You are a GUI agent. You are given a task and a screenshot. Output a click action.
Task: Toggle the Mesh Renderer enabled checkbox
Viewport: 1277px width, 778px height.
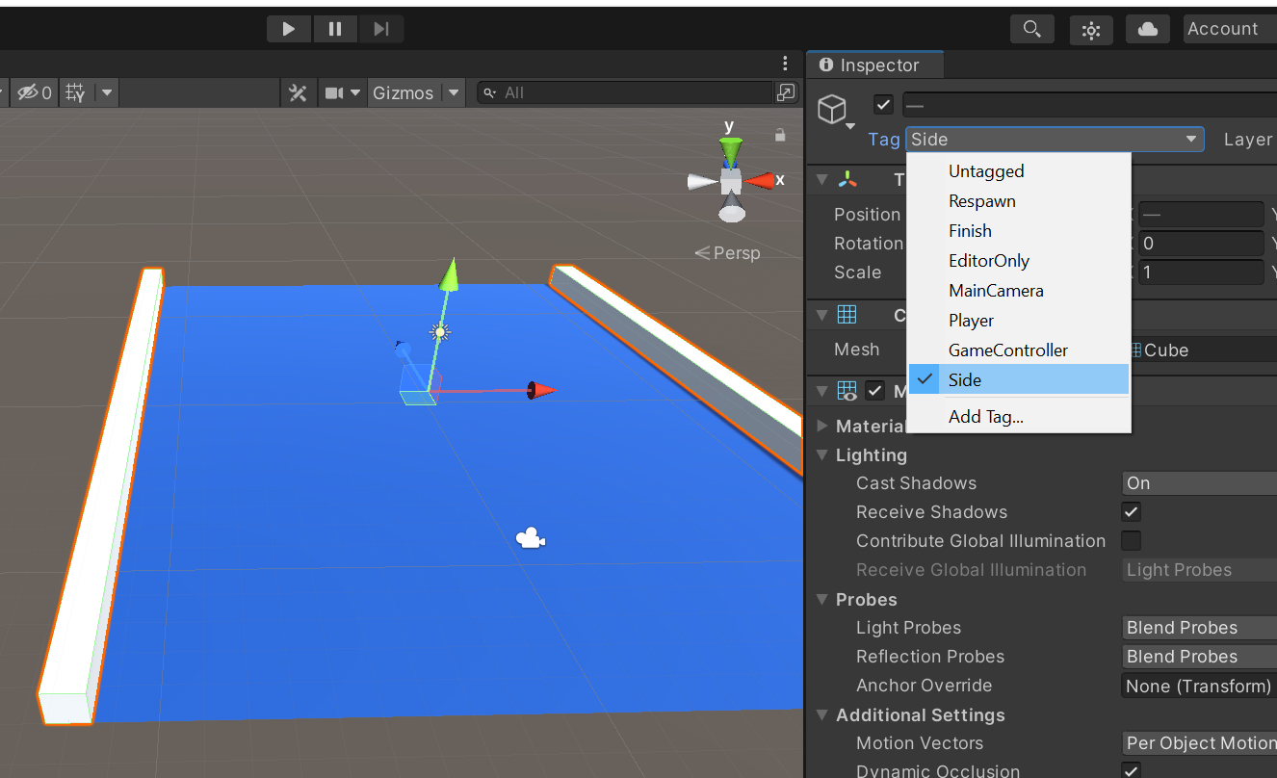(x=874, y=390)
